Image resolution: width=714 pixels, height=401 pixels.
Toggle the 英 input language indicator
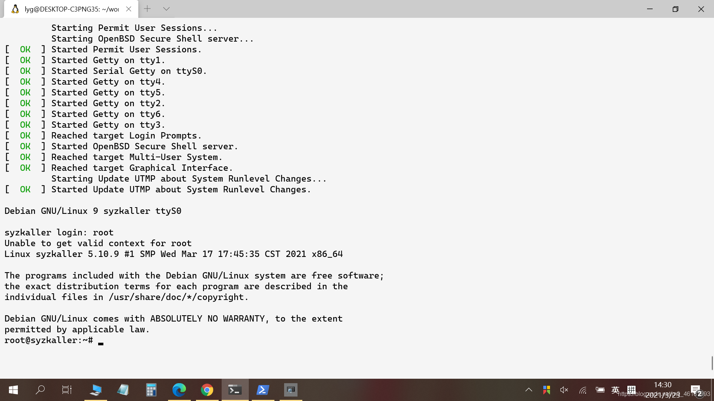[x=615, y=390]
